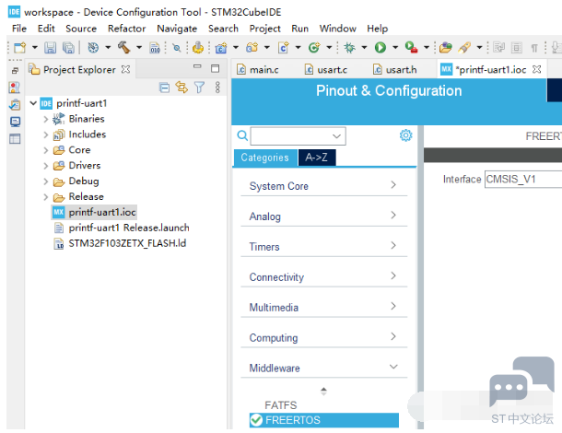Close the printf-uart1.ioc editor tab
This screenshot has height=433, width=562.
pos(536,69)
